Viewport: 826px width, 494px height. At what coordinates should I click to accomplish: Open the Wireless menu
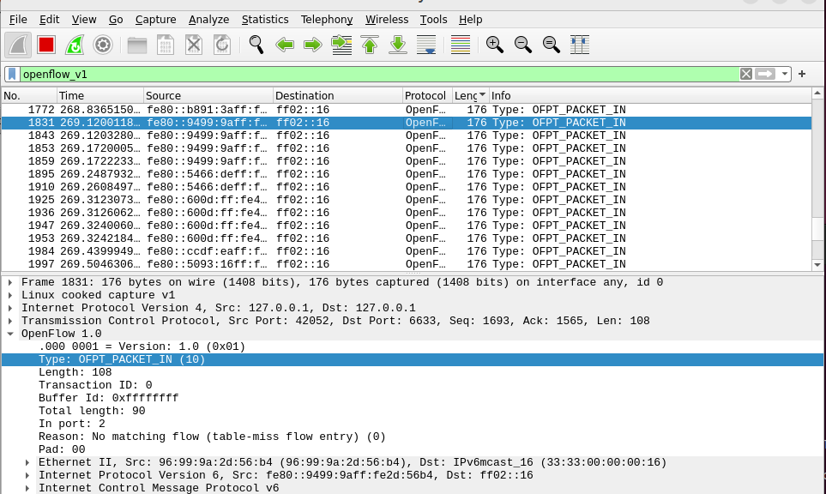coord(387,20)
